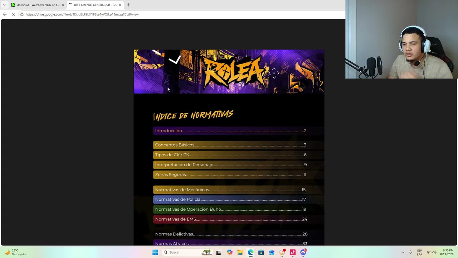Switch to Microsoft Edge in the taskbar
The height and width of the screenshot is (258, 458).
pyautogui.click(x=250, y=252)
